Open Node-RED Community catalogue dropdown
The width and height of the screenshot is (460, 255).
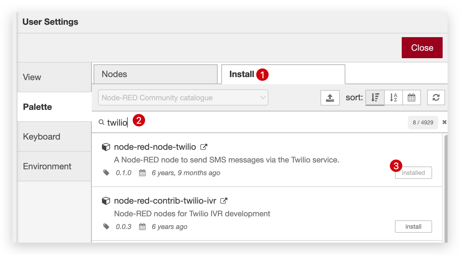pos(183,98)
